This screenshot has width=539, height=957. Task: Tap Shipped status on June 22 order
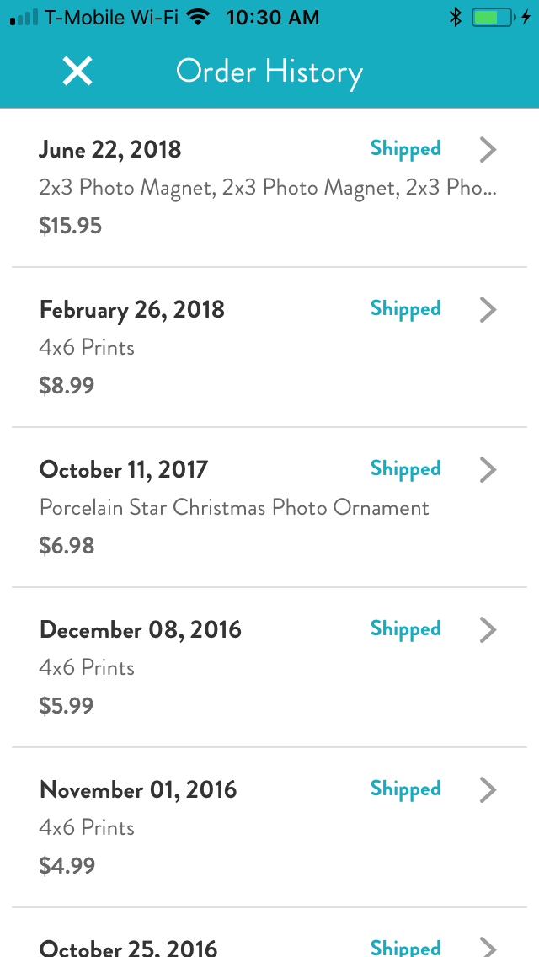(405, 148)
